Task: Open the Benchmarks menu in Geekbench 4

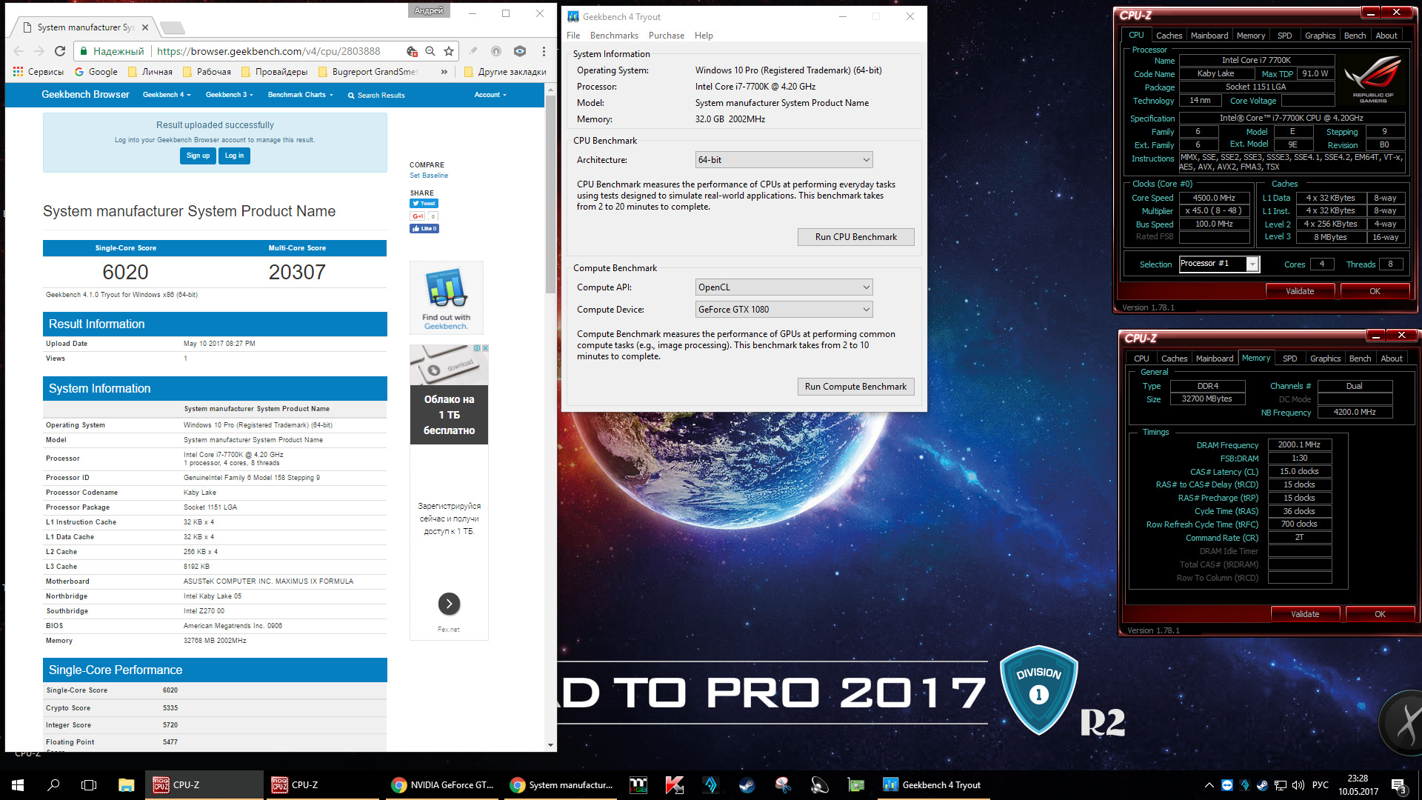Action: (614, 36)
